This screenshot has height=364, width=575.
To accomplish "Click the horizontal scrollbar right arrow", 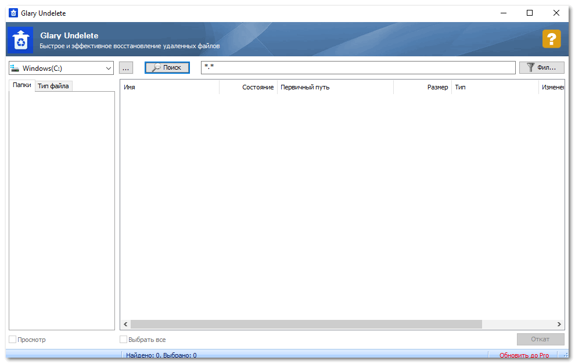I will point(559,324).
